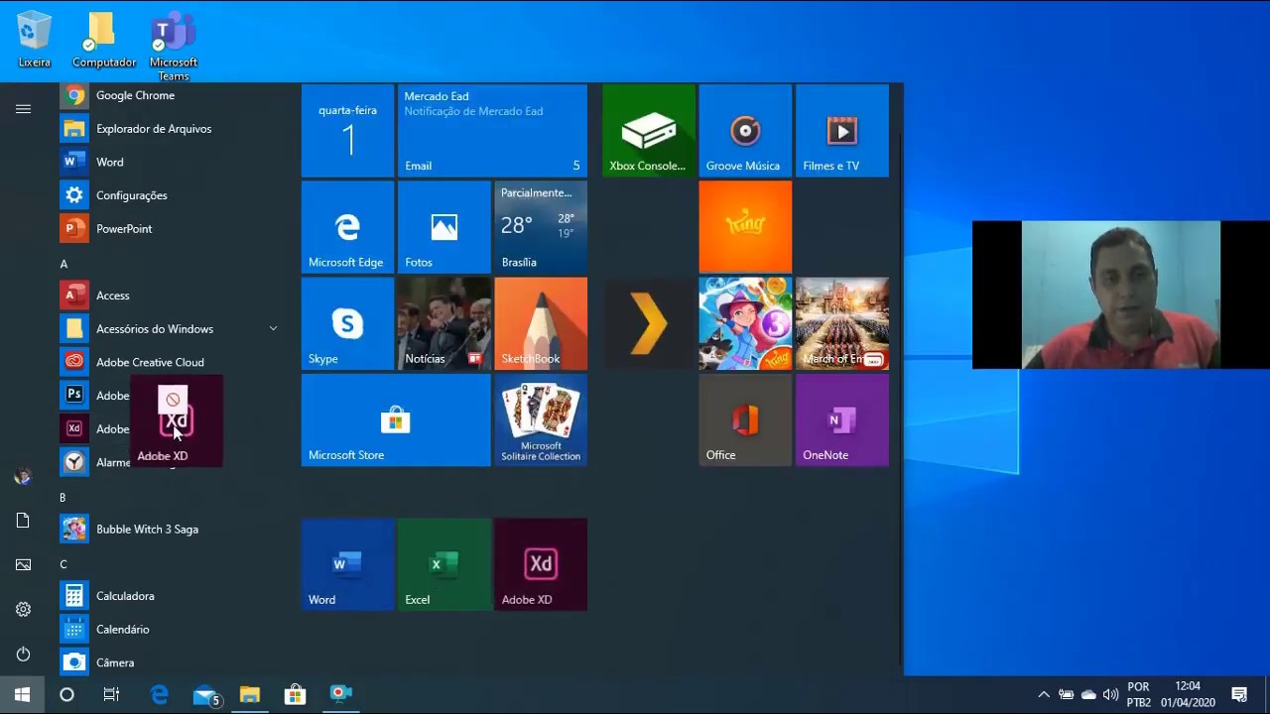Open Pictures from Start sidebar
Screen dimensions: 1270x714
coord(23,565)
